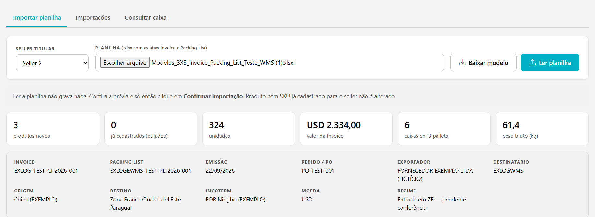This screenshot has width=595, height=217.
Task: Click regime Entrada em ZF pendente conferência
Action: pyautogui.click(x=432, y=203)
